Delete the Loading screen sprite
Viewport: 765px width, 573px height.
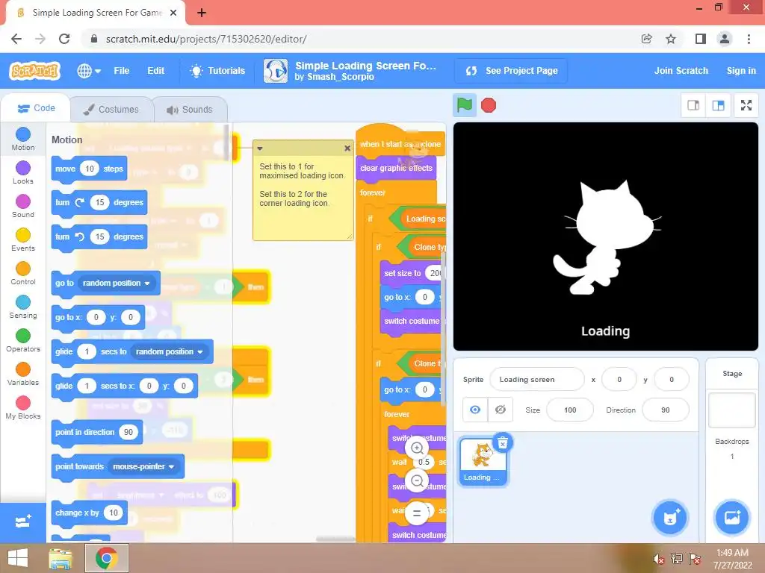503,443
